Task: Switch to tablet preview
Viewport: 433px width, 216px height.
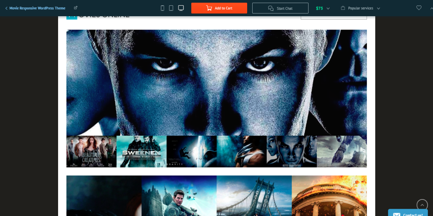Action: tap(171, 8)
